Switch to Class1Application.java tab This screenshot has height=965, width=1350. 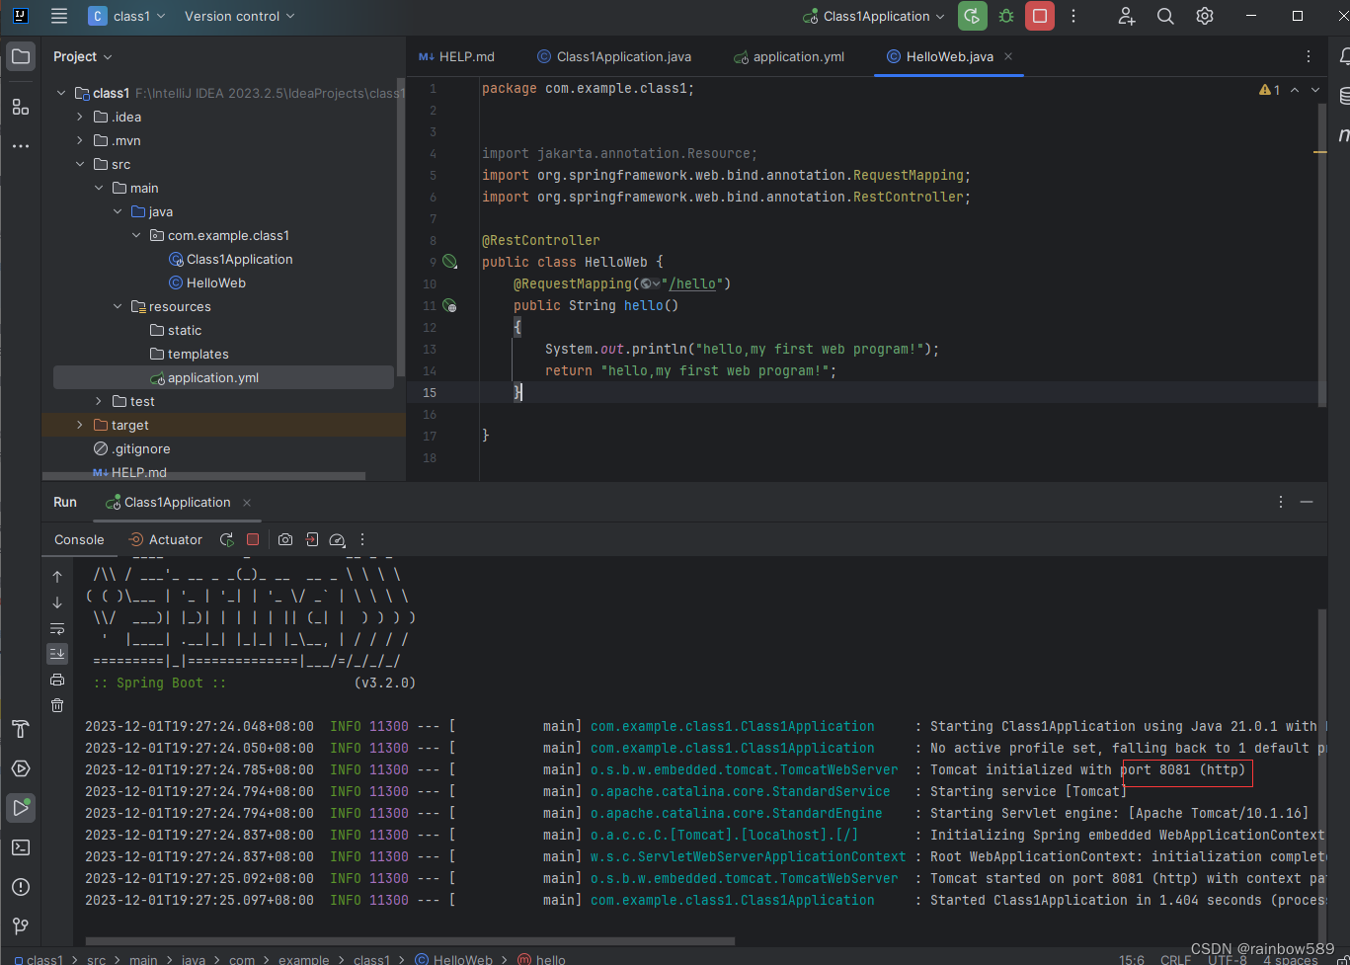(x=614, y=56)
